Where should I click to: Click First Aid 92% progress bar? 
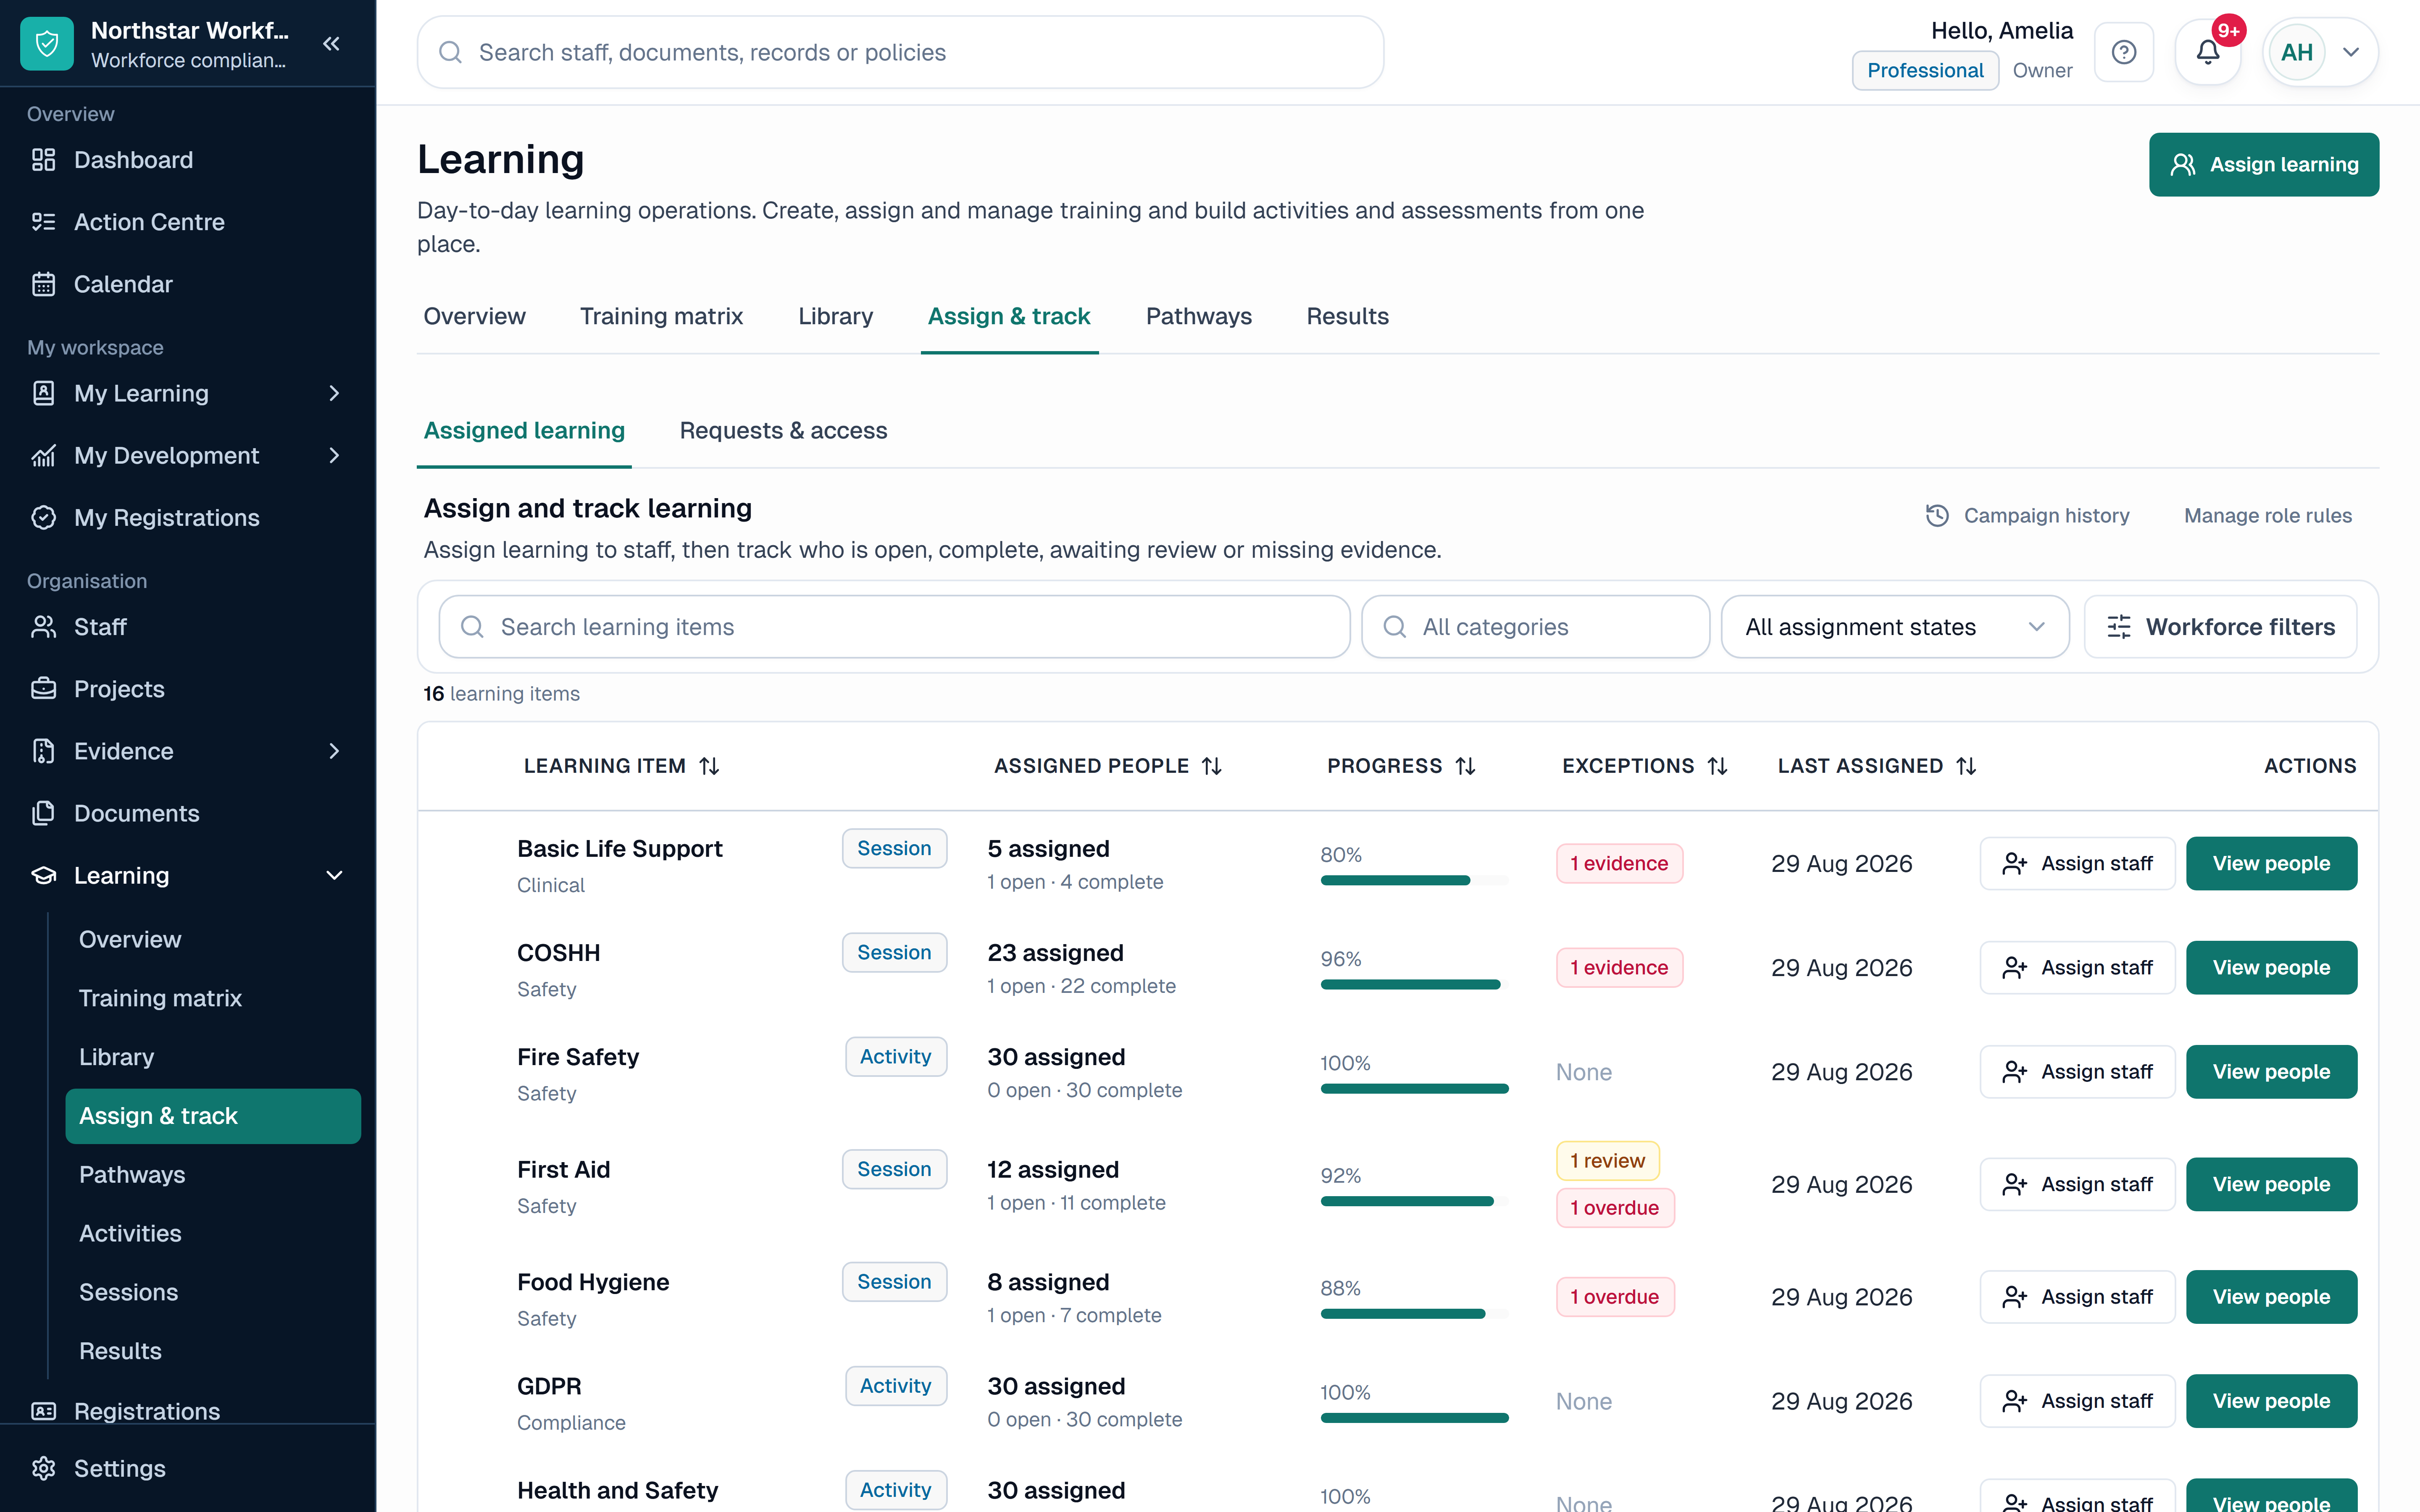pyautogui.click(x=1414, y=1201)
